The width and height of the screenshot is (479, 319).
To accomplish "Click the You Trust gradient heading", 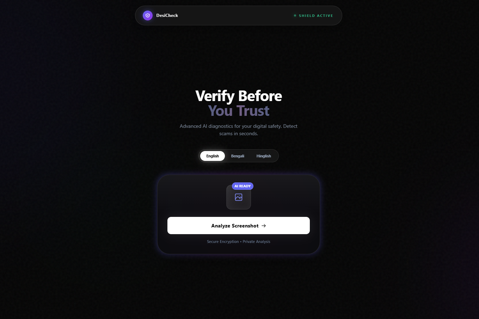I will click(x=239, y=111).
